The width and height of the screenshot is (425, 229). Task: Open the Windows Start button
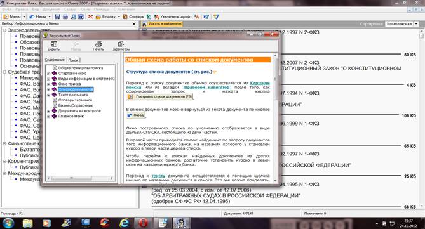click(8, 223)
